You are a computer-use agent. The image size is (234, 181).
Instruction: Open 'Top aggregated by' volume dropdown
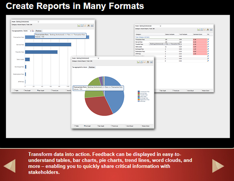coord(27,31)
